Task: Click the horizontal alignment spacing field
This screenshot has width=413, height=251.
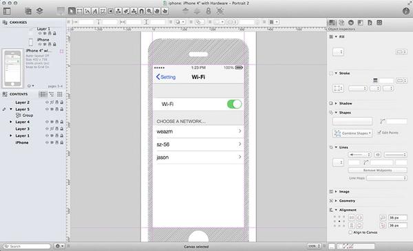Action: click(x=398, y=217)
